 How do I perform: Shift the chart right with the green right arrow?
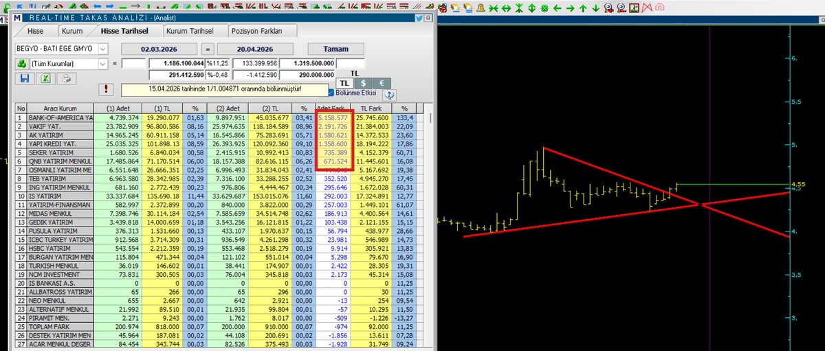pos(570,8)
